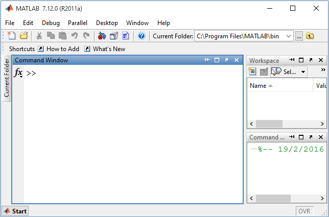The image size is (329, 217).
Task: Open the collapsed Current Folder side tab
Action: point(6,78)
